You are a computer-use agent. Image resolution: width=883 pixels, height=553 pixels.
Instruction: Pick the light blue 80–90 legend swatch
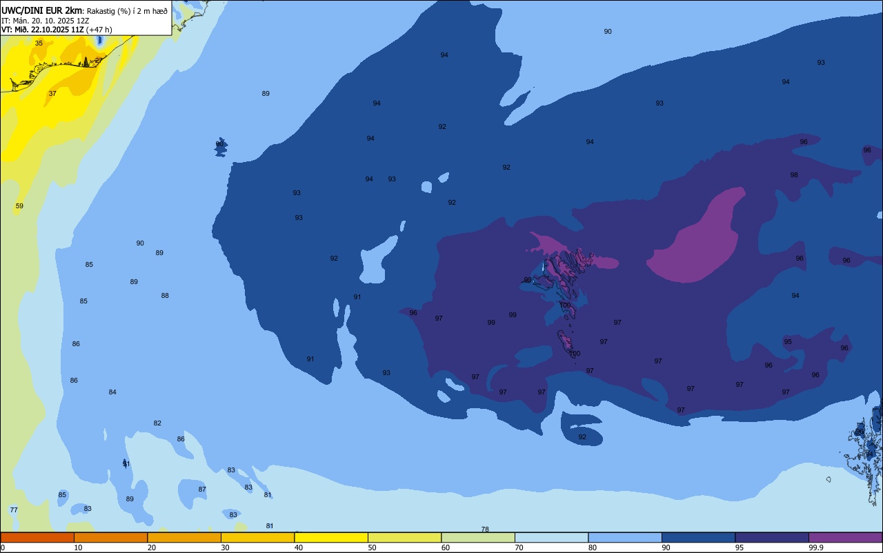[x=625, y=537]
